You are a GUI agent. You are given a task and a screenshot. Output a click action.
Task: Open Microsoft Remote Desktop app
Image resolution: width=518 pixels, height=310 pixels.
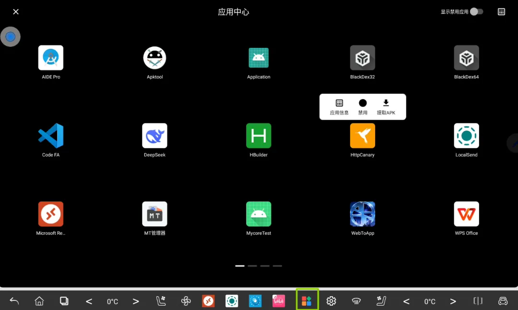[50, 214]
